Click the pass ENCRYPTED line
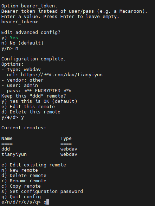This screenshot has height=206, width=155. click(36, 91)
